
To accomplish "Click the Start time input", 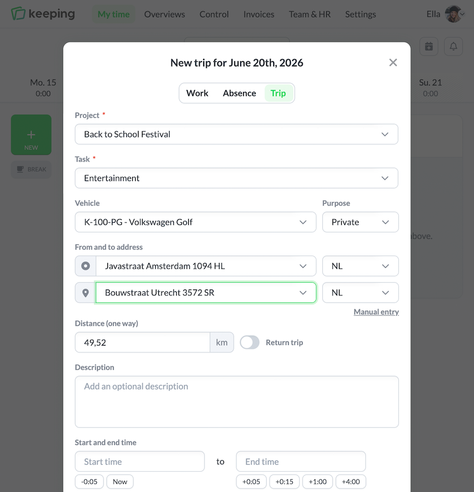I will pos(140,461).
